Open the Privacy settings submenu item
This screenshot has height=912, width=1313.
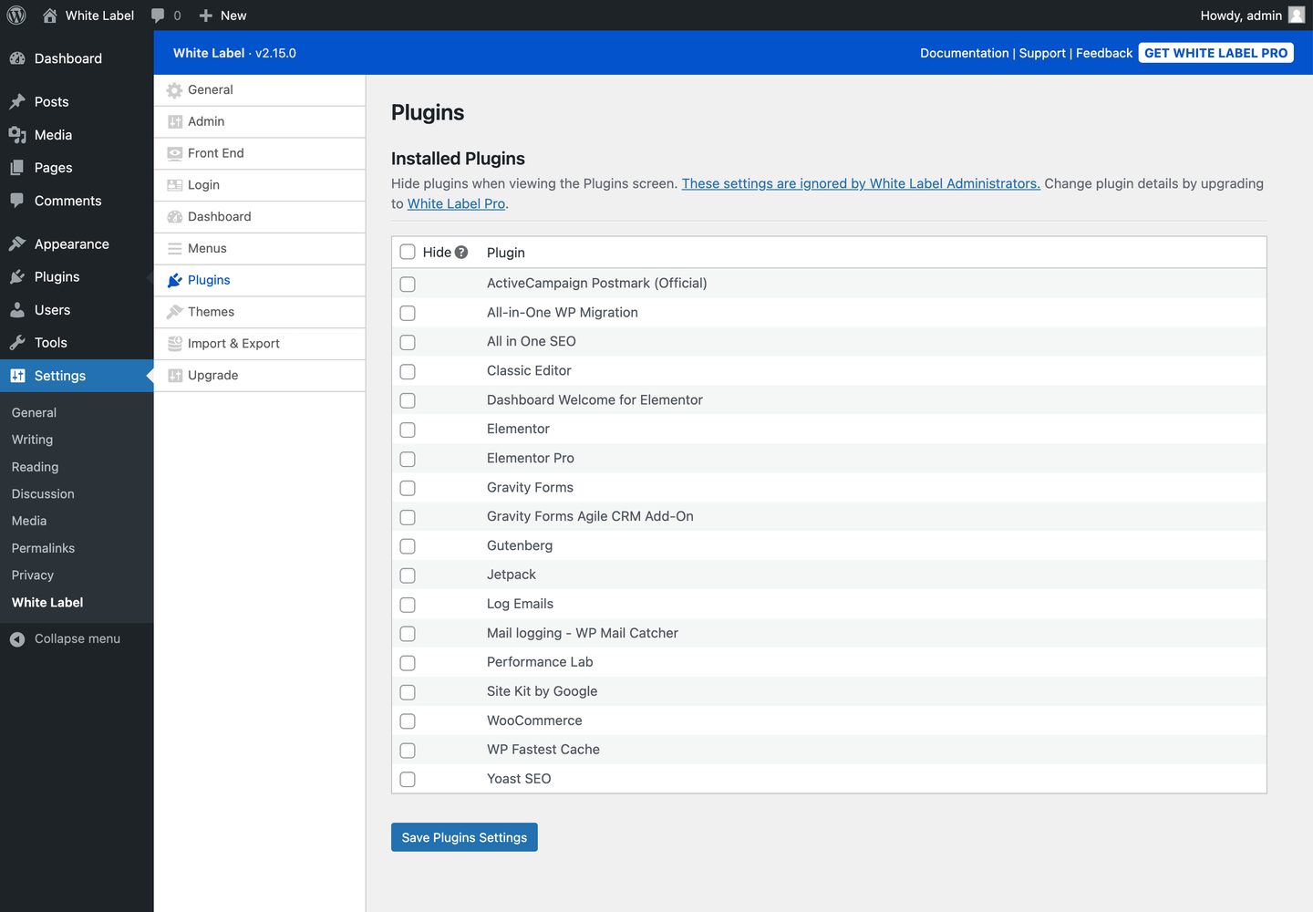[x=33, y=575]
